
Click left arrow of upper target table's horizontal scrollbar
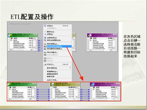(x=91, y=50)
